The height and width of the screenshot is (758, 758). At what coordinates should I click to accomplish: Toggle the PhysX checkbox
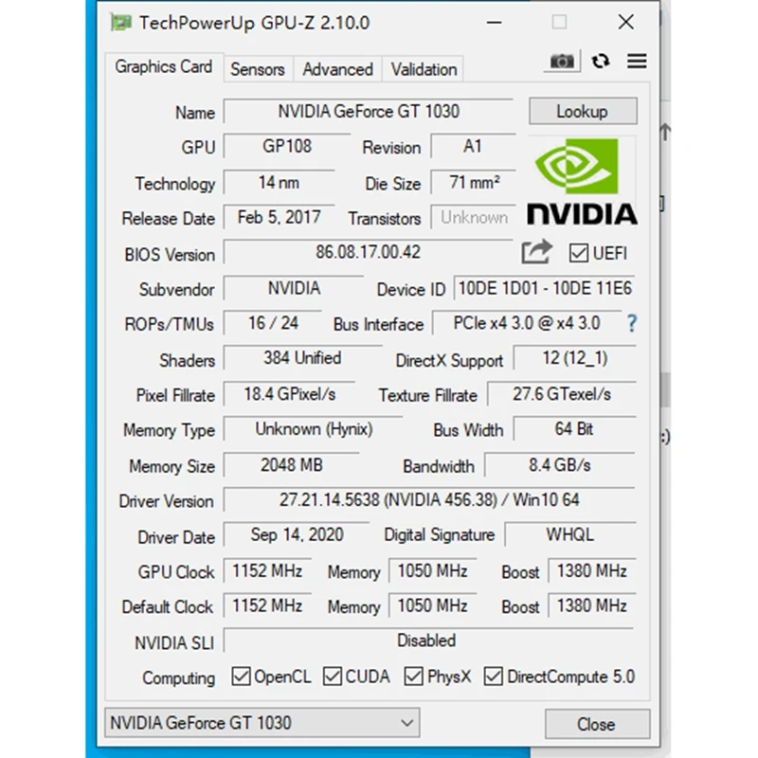[413, 677]
